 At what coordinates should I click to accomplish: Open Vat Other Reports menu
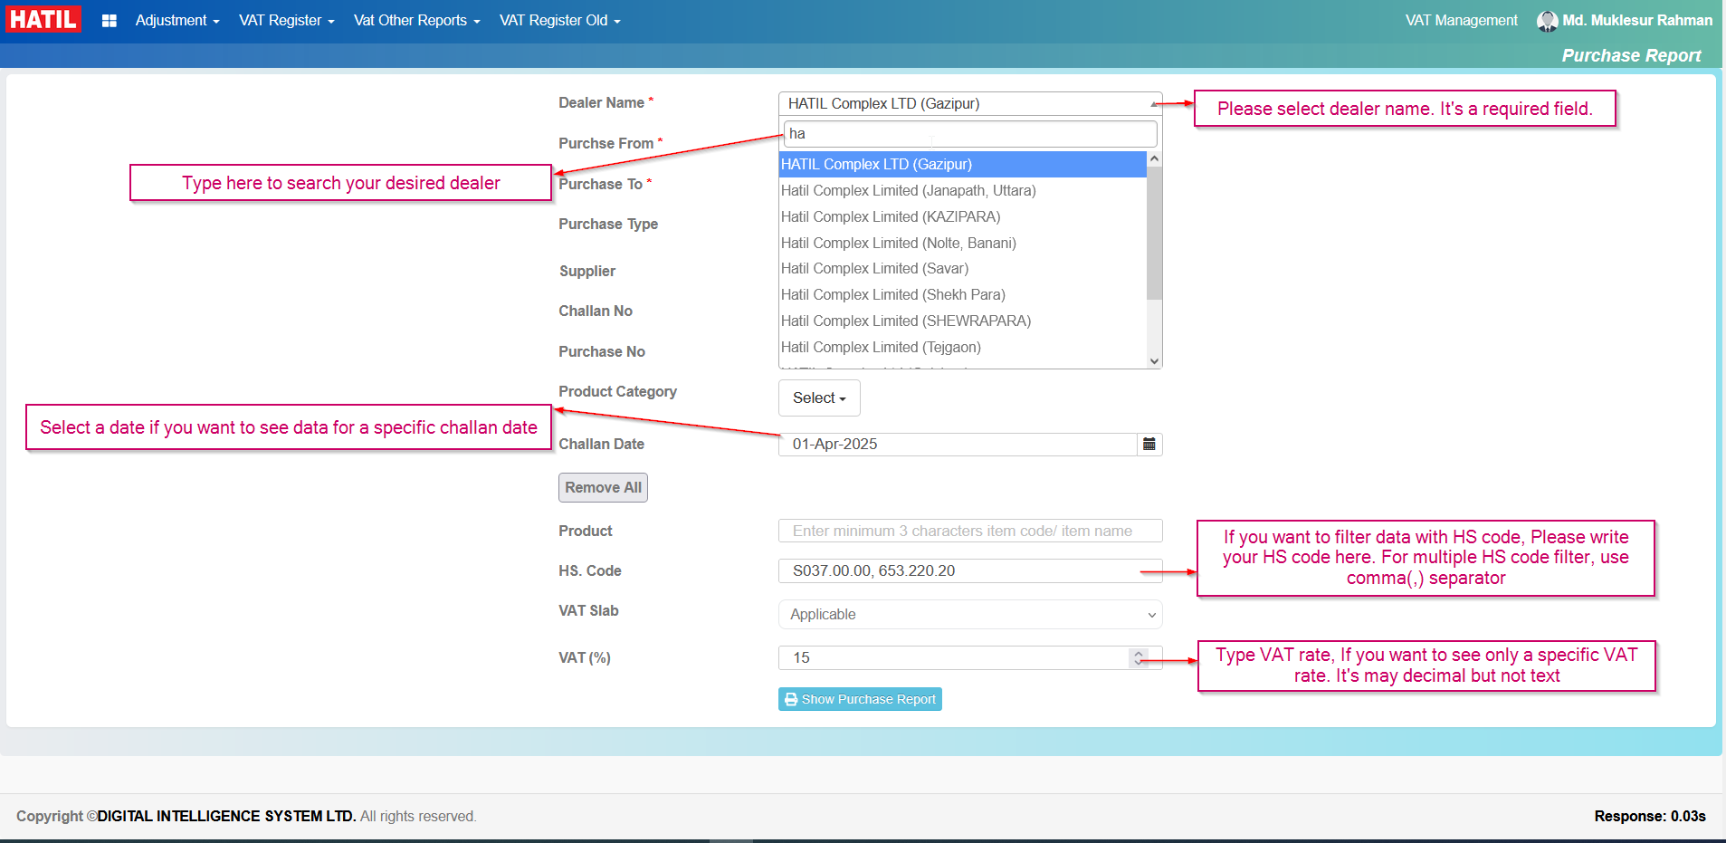417,21
